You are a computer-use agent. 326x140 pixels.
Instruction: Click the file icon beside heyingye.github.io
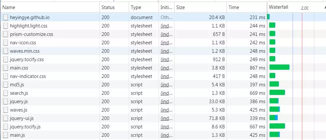point(6,17)
